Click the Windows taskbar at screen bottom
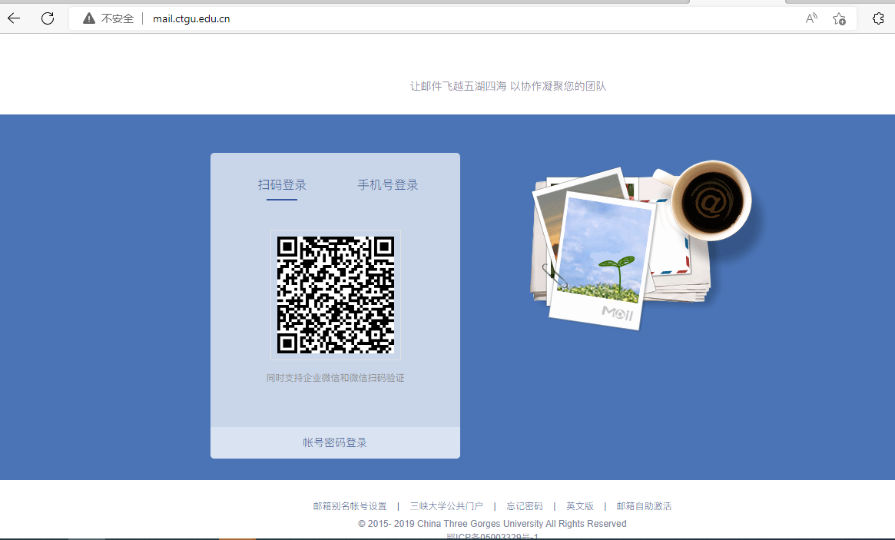 coord(447,539)
